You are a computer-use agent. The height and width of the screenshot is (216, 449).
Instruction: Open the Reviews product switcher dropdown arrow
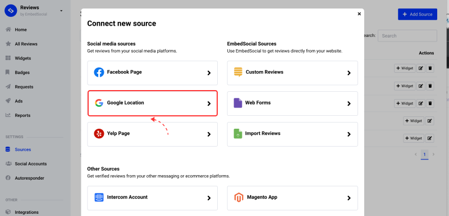pos(61,11)
